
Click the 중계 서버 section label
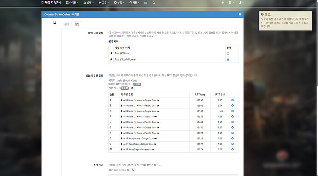coord(98,165)
